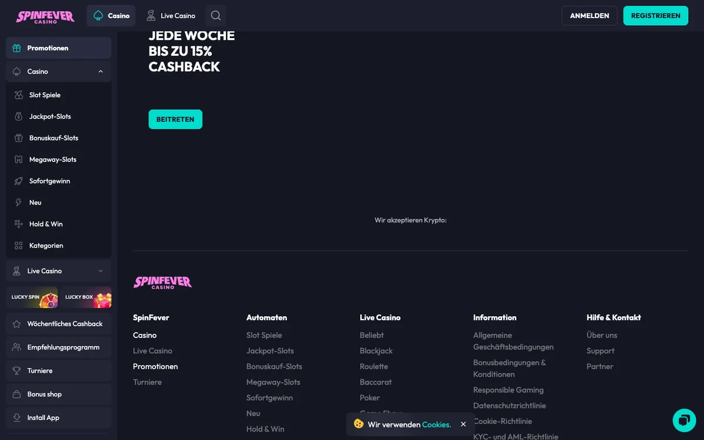Click the Sofortgewinn rocket icon
The height and width of the screenshot is (440, 704).
[19, 181]
